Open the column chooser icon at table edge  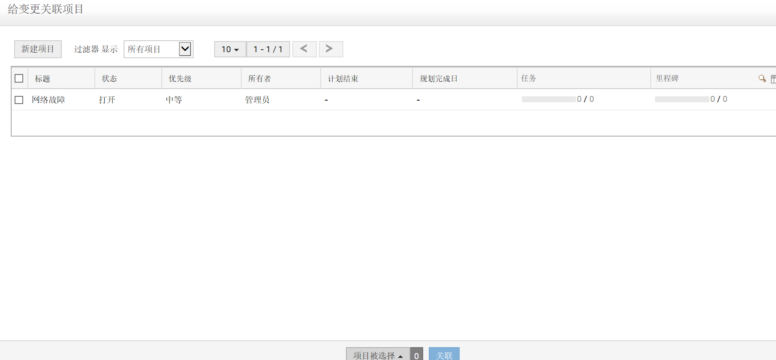point(773,79)
